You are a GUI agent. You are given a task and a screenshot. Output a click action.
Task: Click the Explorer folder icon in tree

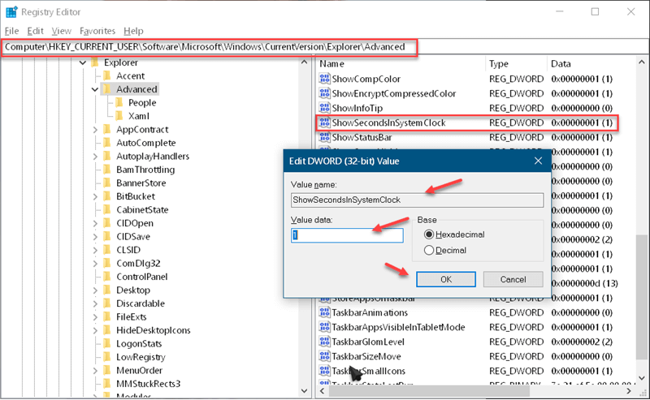[95, 62]
